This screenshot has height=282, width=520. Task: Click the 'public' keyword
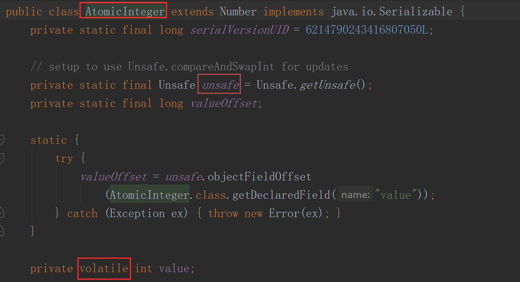pos(24,12)
